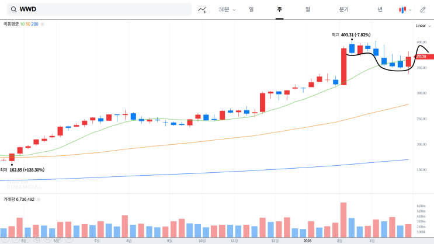Activate the pencil drawing tool

[423, 10]
